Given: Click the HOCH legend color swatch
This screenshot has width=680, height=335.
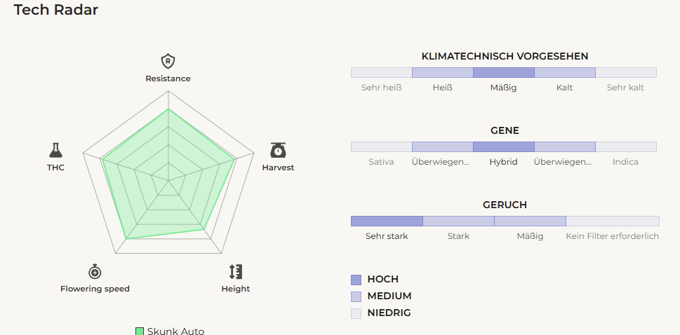Looking at the screenshot, I should (x=356, y=280).
